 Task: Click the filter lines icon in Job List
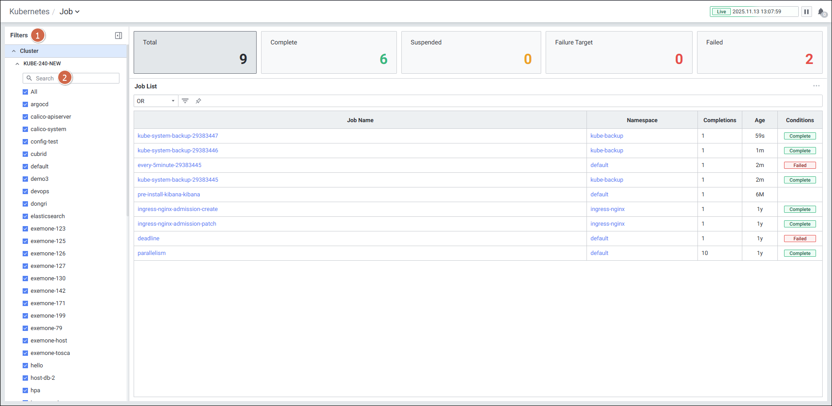coord(185,101)
